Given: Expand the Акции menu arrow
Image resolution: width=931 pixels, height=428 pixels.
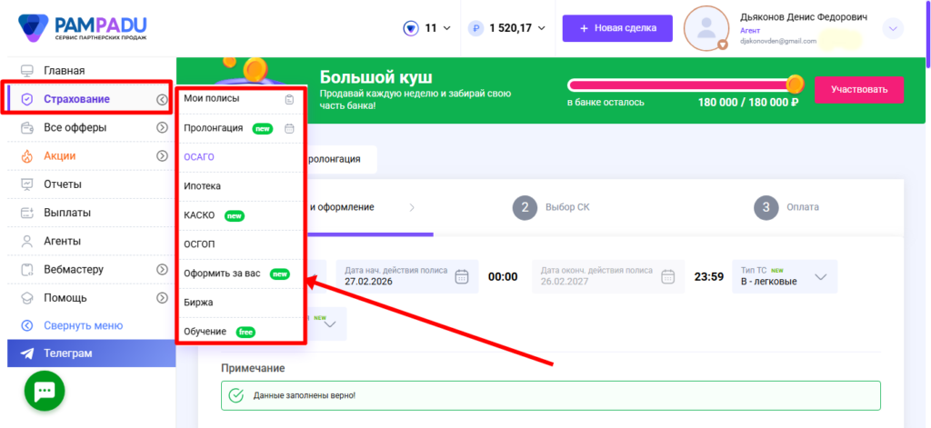Looking at the screenshot, I should (x=162, y=156).
